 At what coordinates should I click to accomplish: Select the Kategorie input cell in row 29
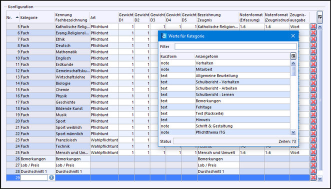tap(34, 177)
